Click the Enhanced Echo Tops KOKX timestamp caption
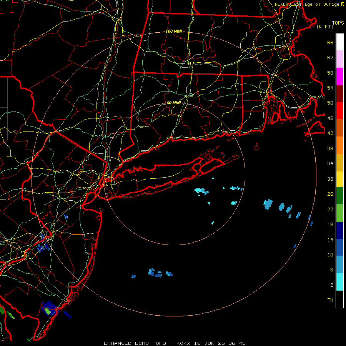 point(175,343)
